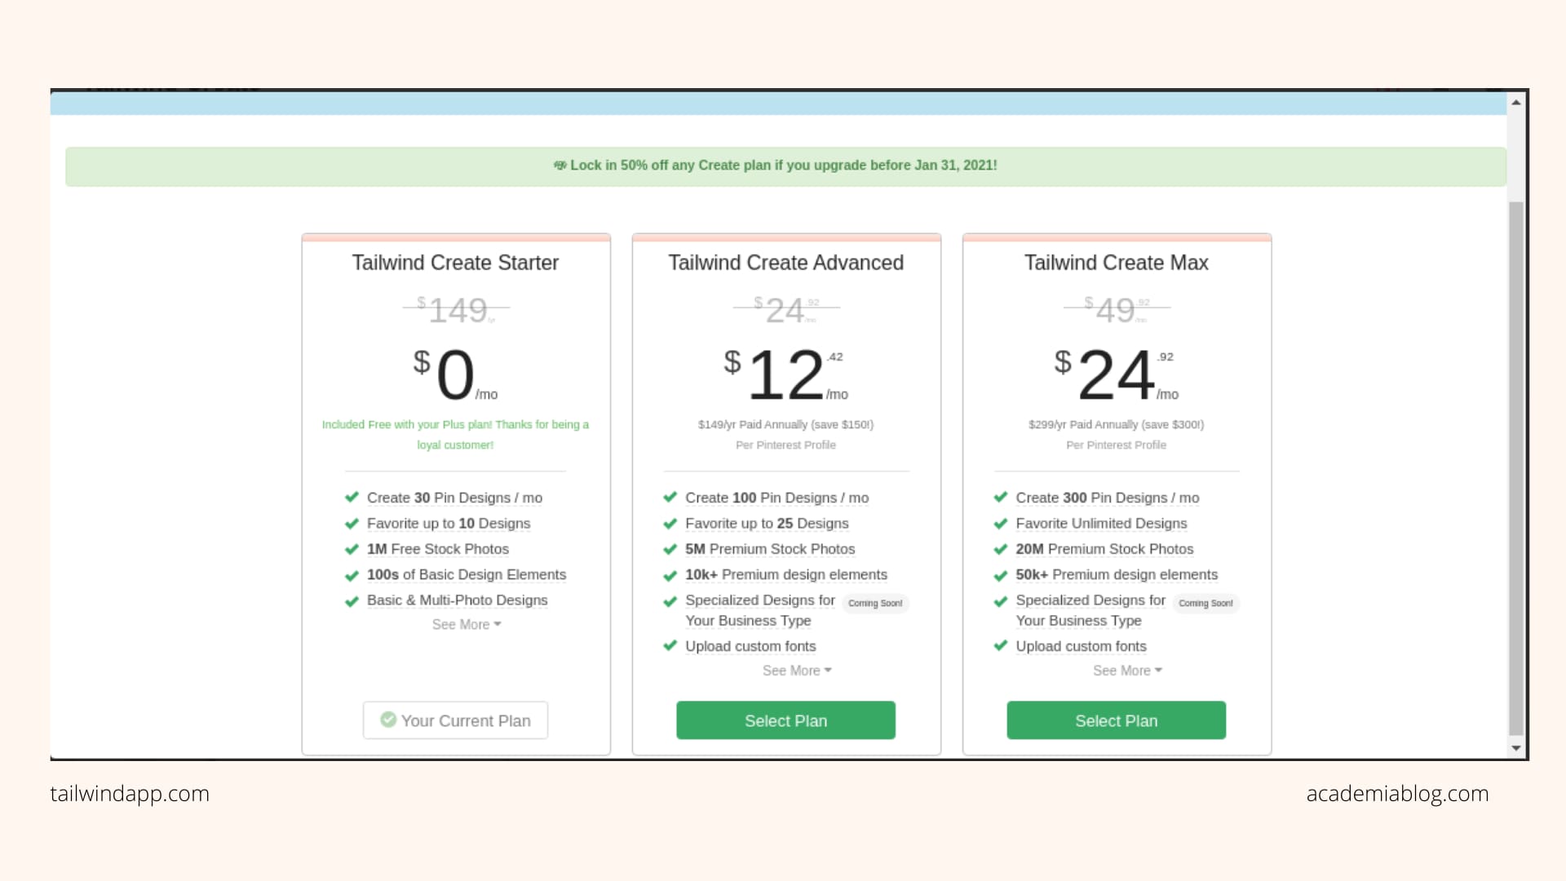Click checkmark beside Favorite up to 10 Designs
The width and height of the screenshot is (1566, 881).
point(352,523)
